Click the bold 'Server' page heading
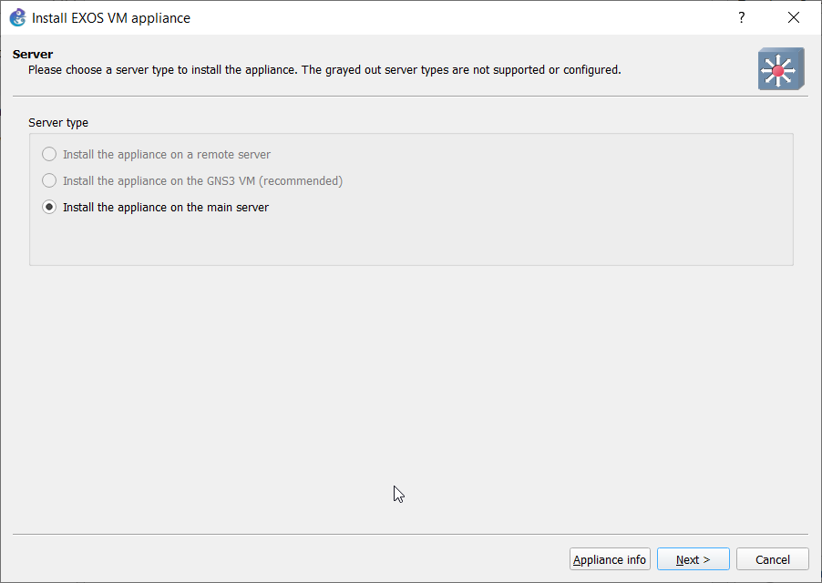This screenshot has height=583, width=822. tap(33, 55)
